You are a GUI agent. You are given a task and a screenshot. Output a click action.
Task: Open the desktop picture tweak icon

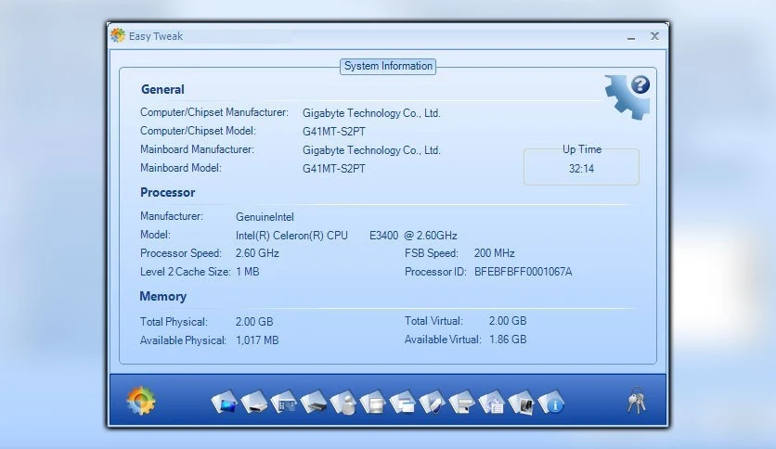click(x=225, y=402)
